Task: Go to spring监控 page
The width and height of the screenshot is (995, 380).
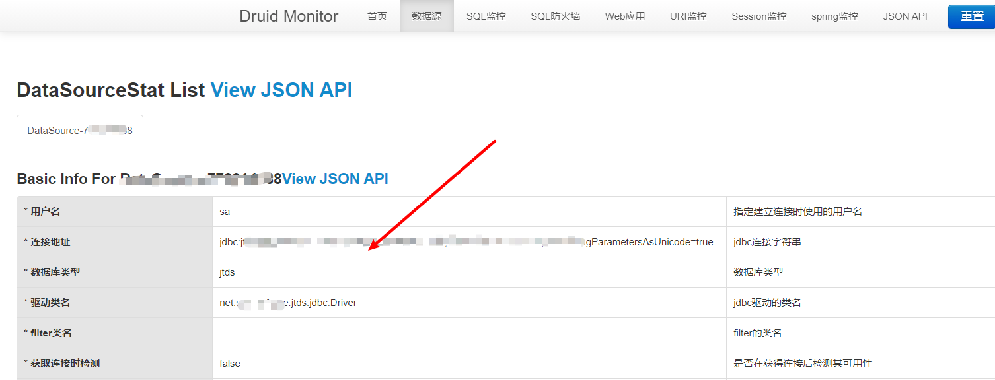Action: coord(834,16)
